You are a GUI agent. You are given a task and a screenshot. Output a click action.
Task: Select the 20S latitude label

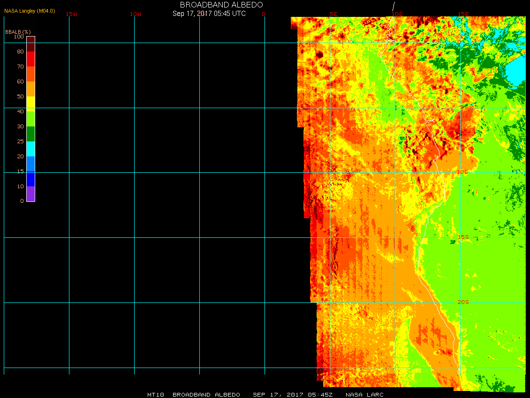463,302
